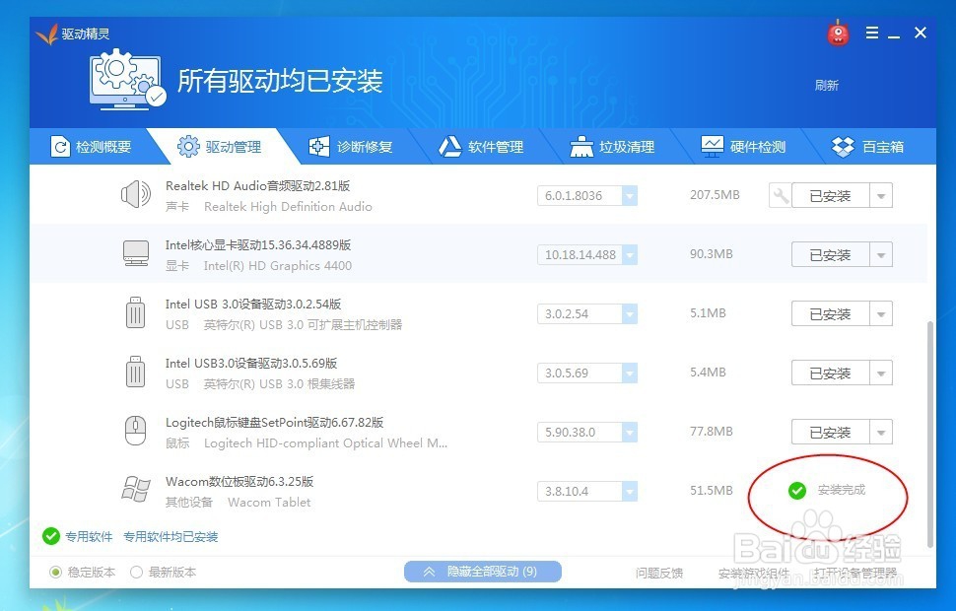956x611 pixels.
Task: Click the driver list vertical scrollbar
Action: tap(930, 433)
